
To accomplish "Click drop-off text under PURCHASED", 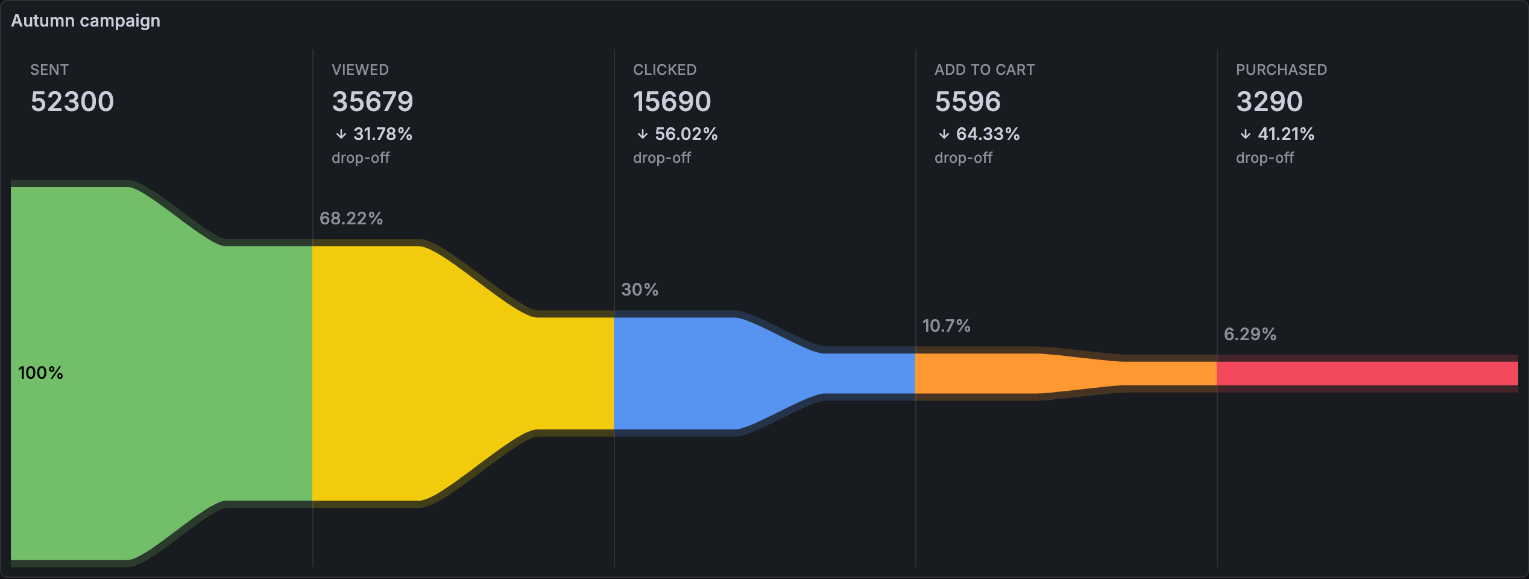I will click(1265, 158).
